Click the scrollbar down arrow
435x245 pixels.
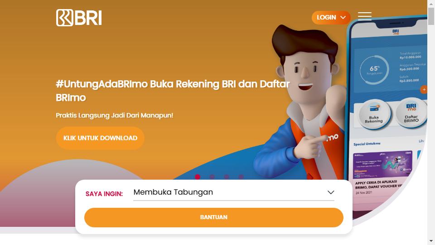tap(431, 241)
